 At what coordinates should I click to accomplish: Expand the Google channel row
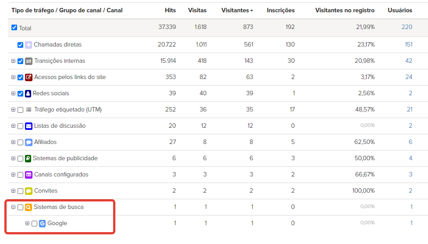coord(27,223)
